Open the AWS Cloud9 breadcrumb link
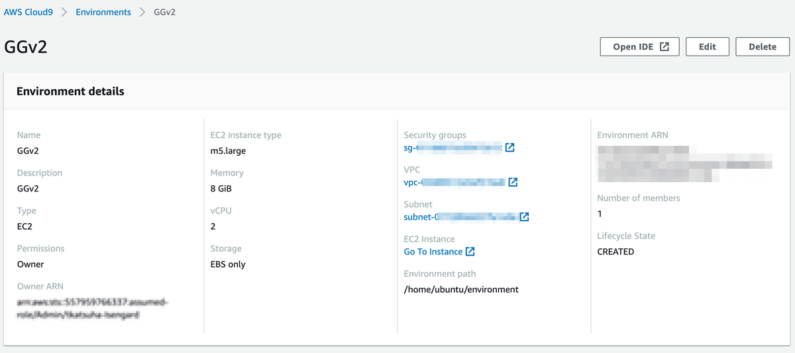The image size is (795, 353). (x=28, y=12)
